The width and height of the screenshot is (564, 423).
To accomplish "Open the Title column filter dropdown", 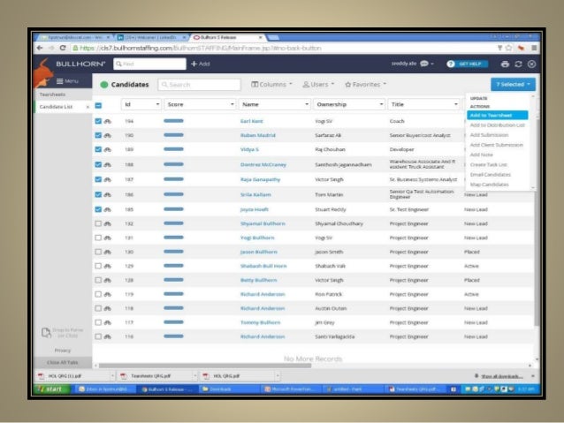I will [456, 104].
